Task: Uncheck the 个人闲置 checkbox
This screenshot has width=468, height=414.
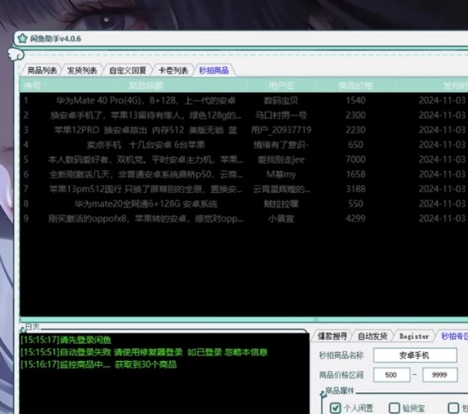Action: click(335, 407)
